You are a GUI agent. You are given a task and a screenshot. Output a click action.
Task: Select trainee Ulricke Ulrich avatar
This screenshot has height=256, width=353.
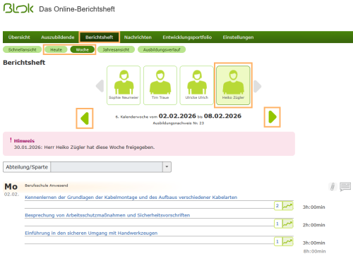(196, 85)
